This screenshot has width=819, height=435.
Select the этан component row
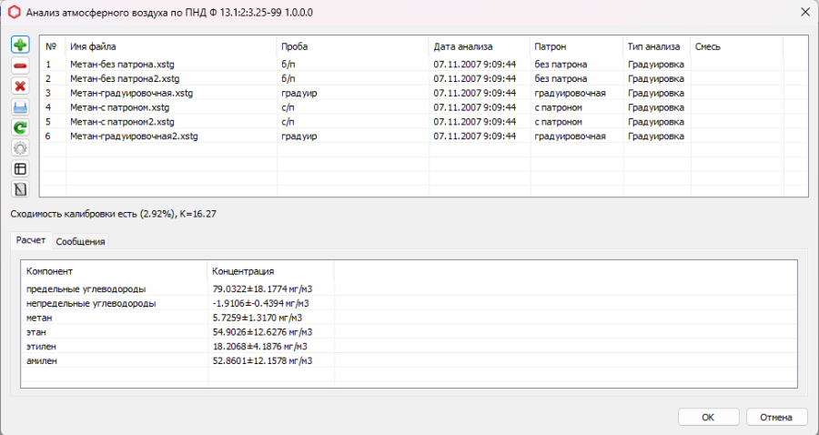pos(36,332)
